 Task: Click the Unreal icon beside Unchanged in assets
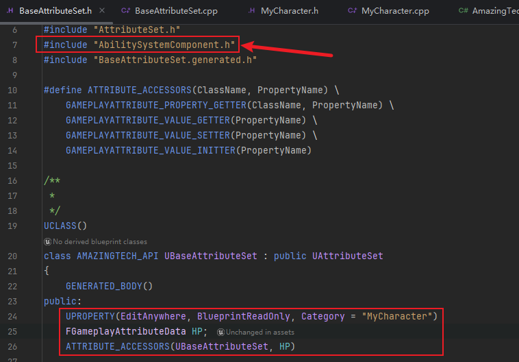221,332
